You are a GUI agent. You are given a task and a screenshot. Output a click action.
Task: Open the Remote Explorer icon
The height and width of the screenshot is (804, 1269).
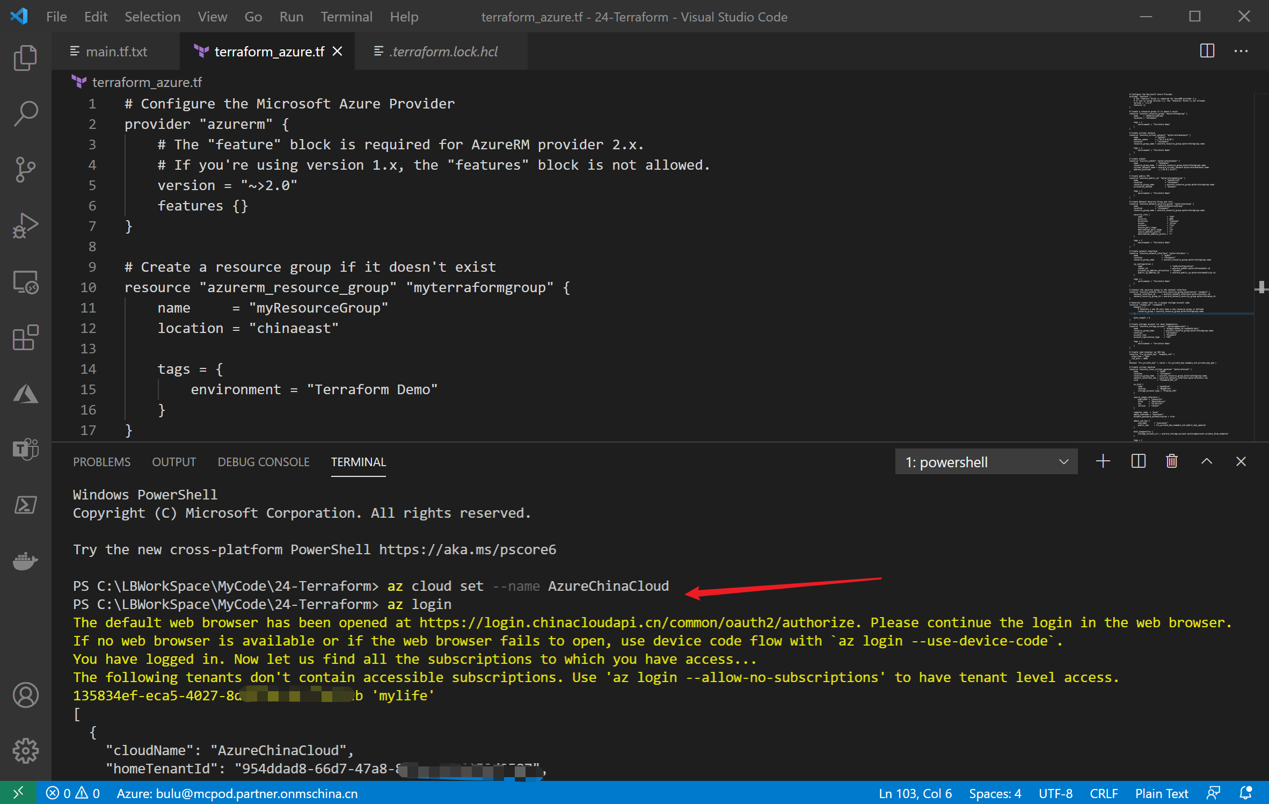pos(25,283)
